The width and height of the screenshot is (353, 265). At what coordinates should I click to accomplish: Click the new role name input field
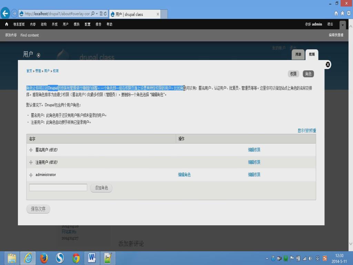58,187
